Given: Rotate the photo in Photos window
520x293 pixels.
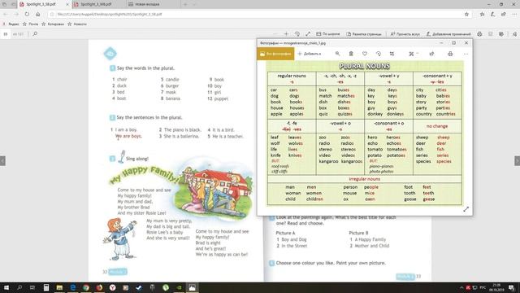Looking at the screenshot, I should coord(379,54).
